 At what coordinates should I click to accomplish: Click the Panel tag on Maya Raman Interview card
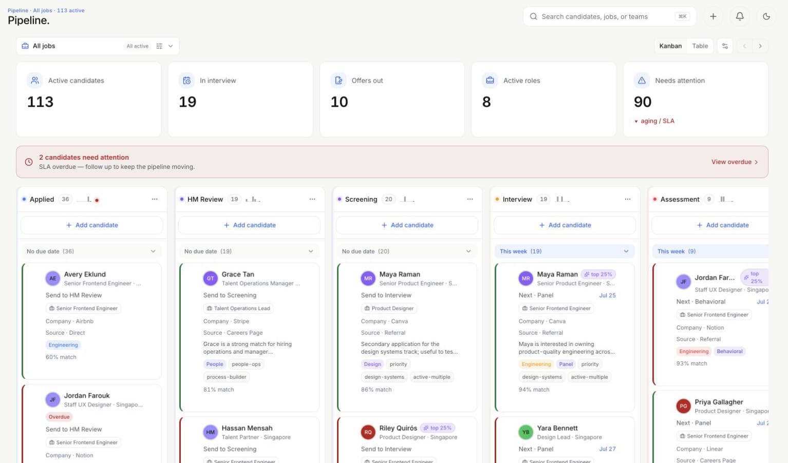pyautogui.click(x=566, y=364)
